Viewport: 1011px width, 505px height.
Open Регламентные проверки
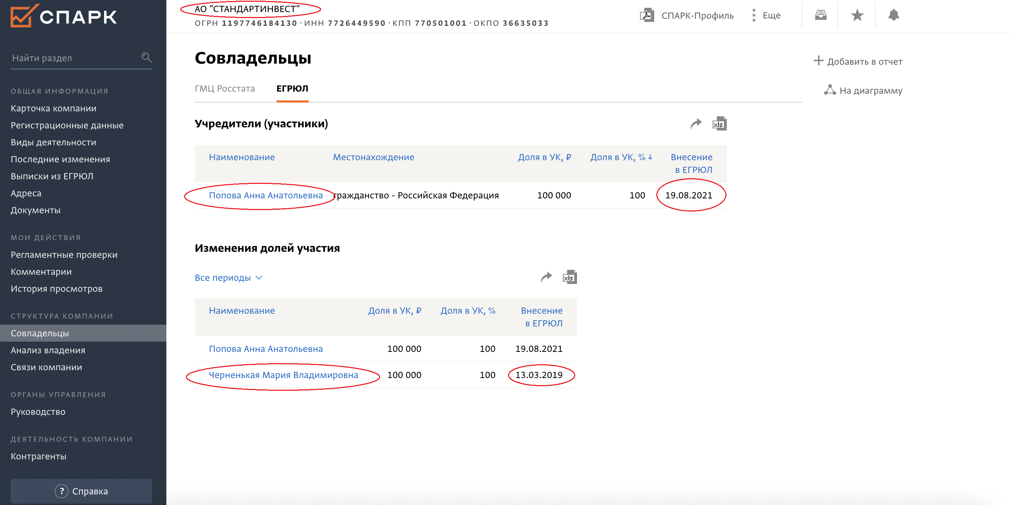coord(64,255)
